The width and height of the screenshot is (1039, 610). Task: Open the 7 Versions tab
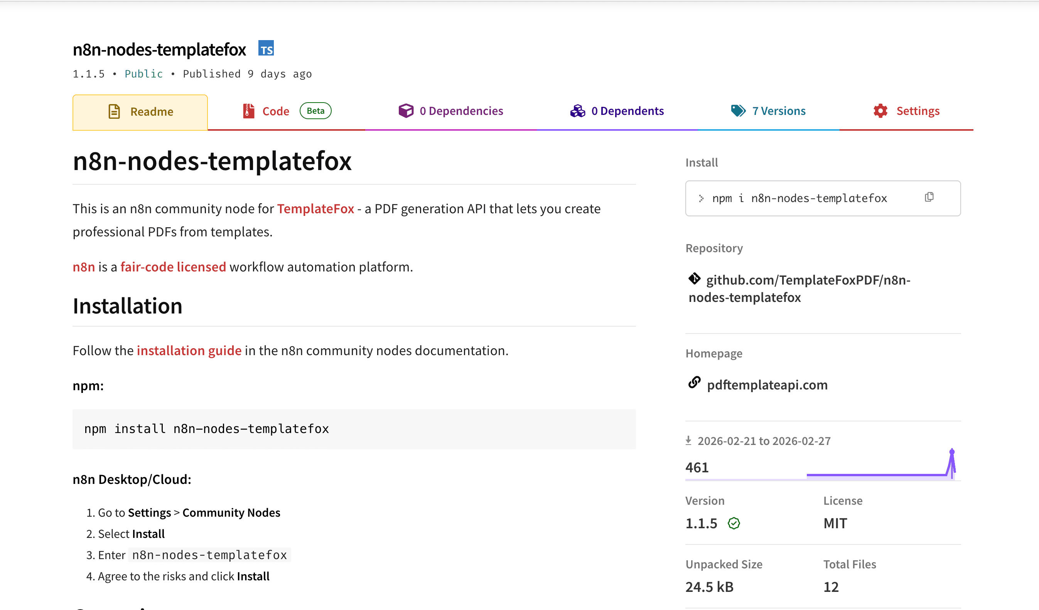778,110
